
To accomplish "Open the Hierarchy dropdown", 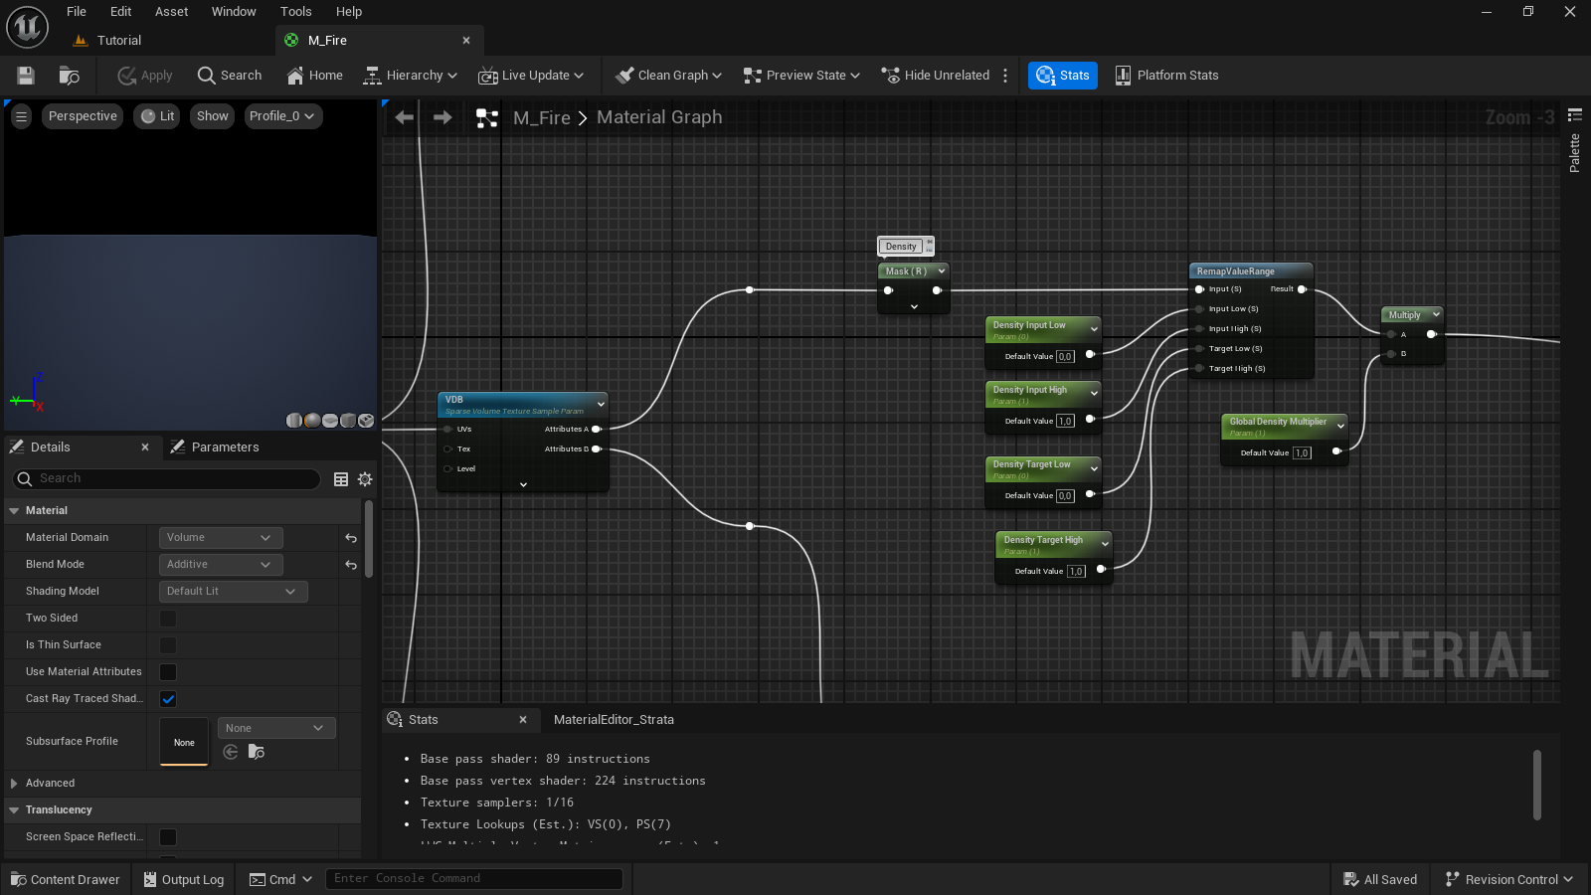I will (x=410, y=76).
